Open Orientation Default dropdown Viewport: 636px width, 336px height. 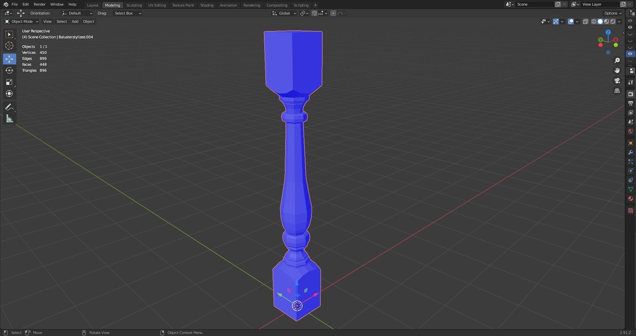click(x=77, y=13)
